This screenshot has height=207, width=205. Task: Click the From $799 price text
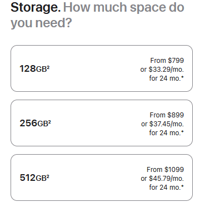(x=167, y=61)
